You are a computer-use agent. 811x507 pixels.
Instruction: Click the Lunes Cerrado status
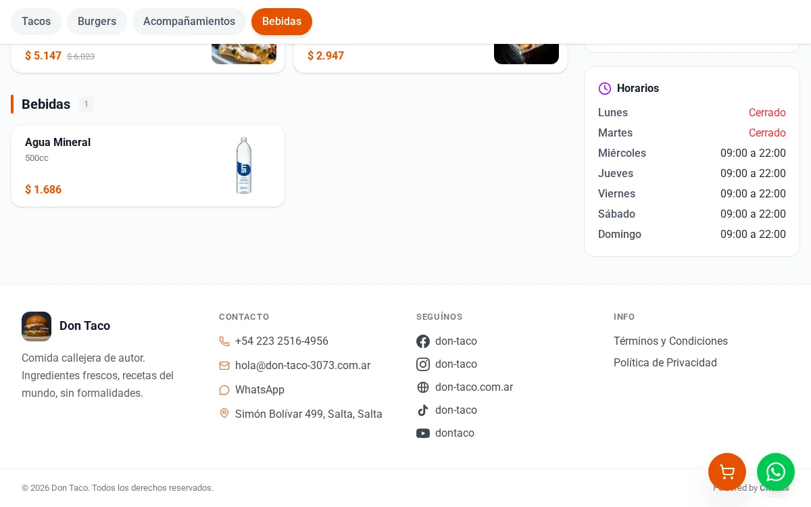click(767, 113)
